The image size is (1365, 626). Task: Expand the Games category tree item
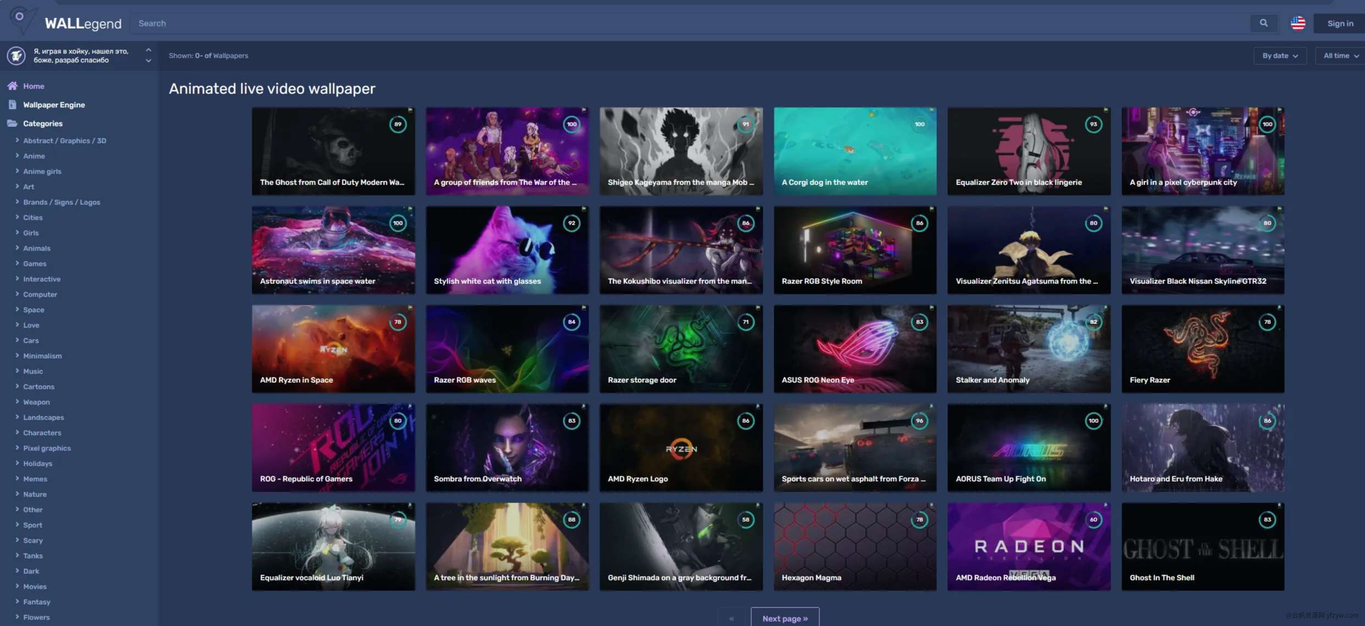(x=18, y=264)
